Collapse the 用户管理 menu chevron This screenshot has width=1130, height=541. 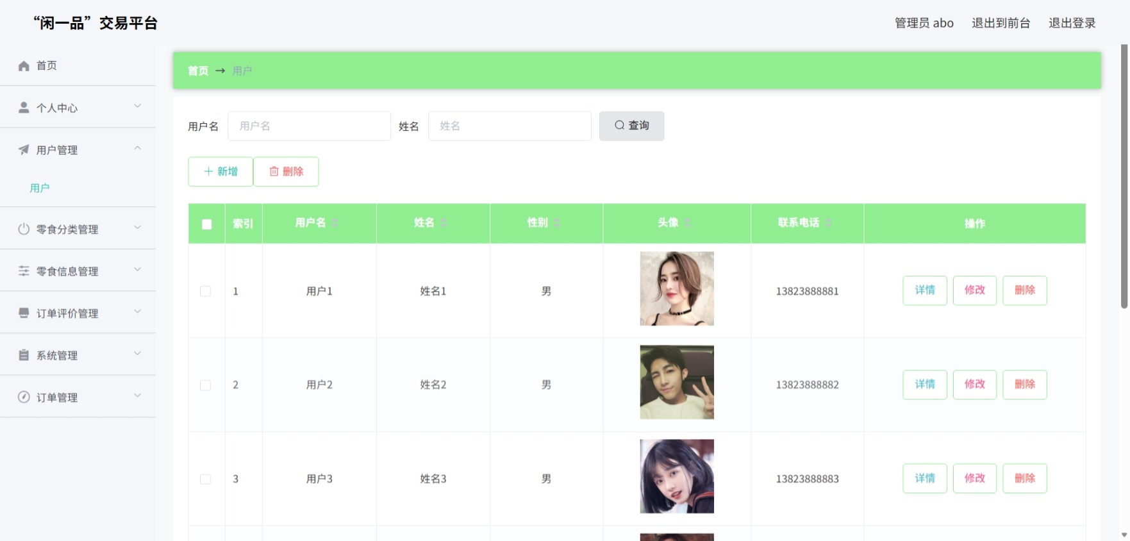(137, 149)
